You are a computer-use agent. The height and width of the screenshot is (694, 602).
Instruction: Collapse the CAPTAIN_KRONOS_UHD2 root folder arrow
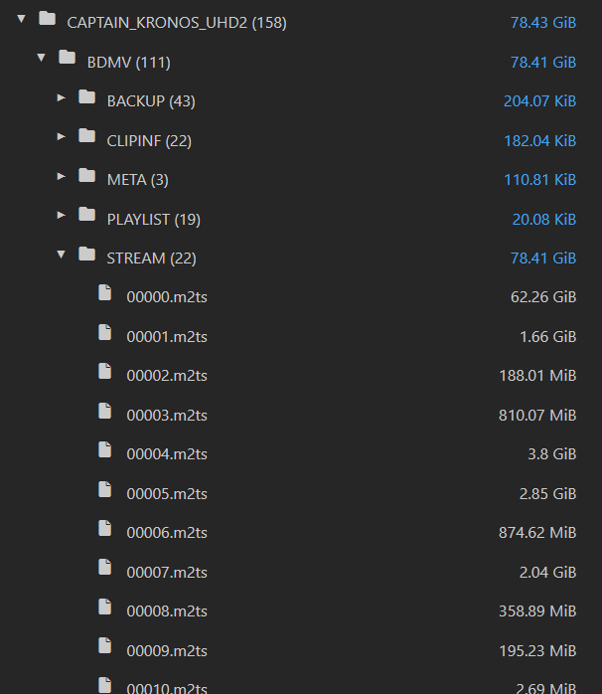coord(21,19)
